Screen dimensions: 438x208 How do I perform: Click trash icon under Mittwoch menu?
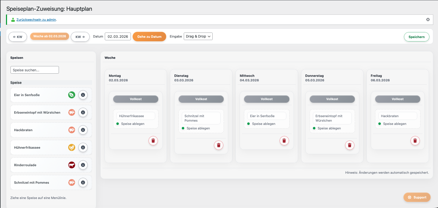point(284,141)
